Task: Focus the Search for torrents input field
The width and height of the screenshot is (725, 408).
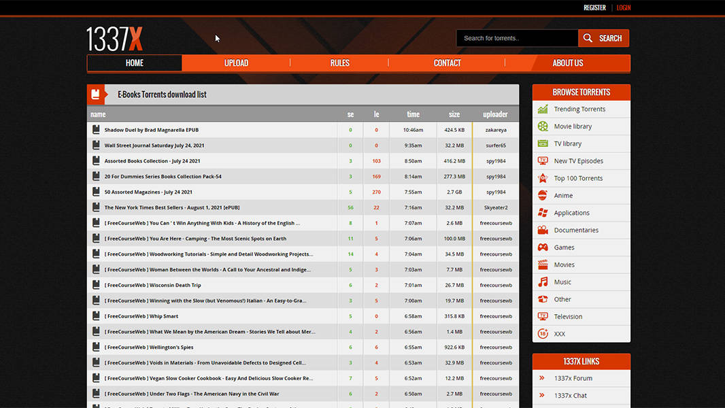Action: 517,38
